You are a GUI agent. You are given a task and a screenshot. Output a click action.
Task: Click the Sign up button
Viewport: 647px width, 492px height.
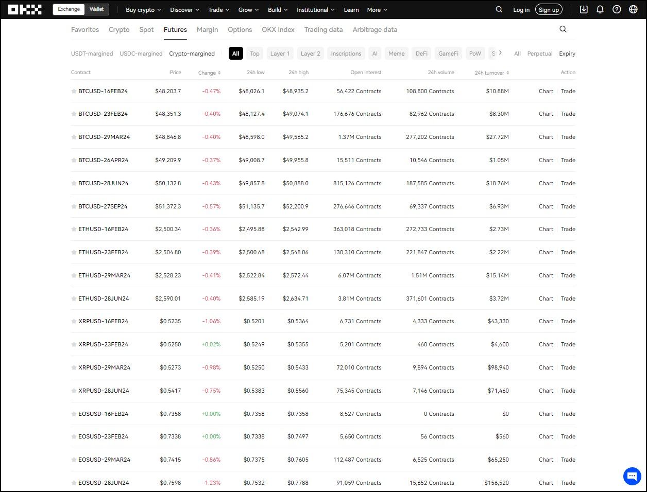click(549, 10)
